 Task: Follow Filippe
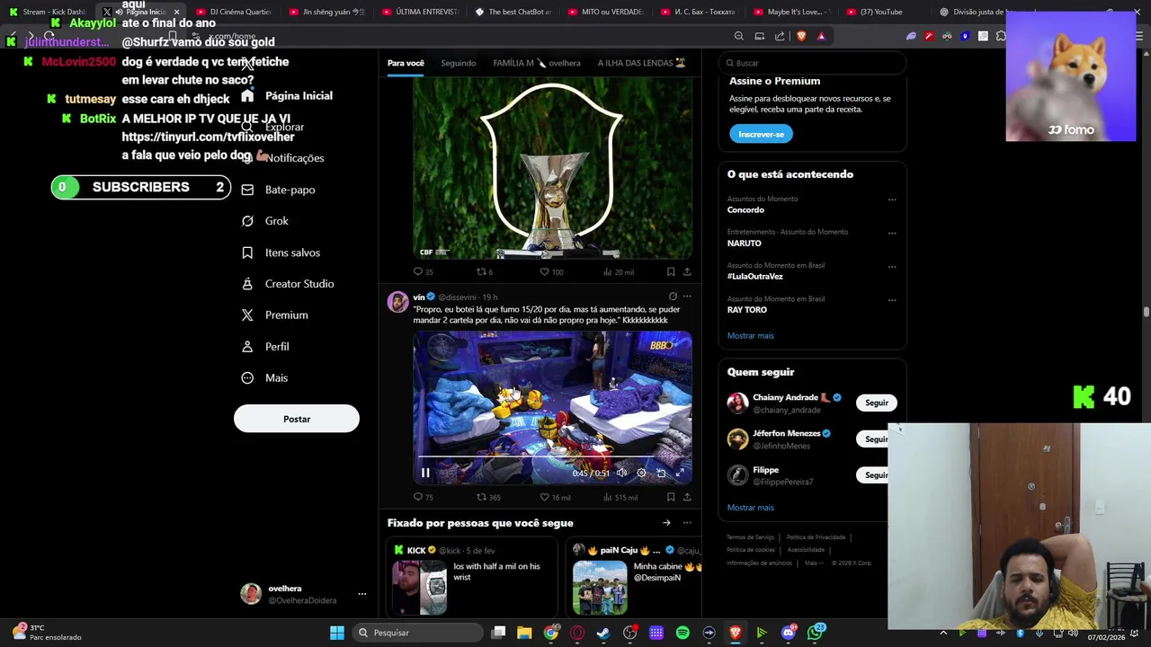click(x=872, y=474)
